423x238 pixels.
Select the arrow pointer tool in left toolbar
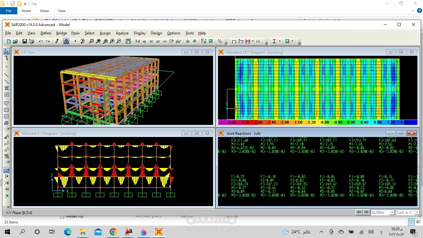(x=7, y=51)
